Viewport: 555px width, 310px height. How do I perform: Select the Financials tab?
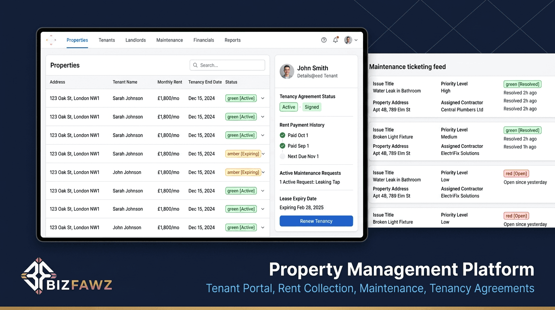coord(204,40)
